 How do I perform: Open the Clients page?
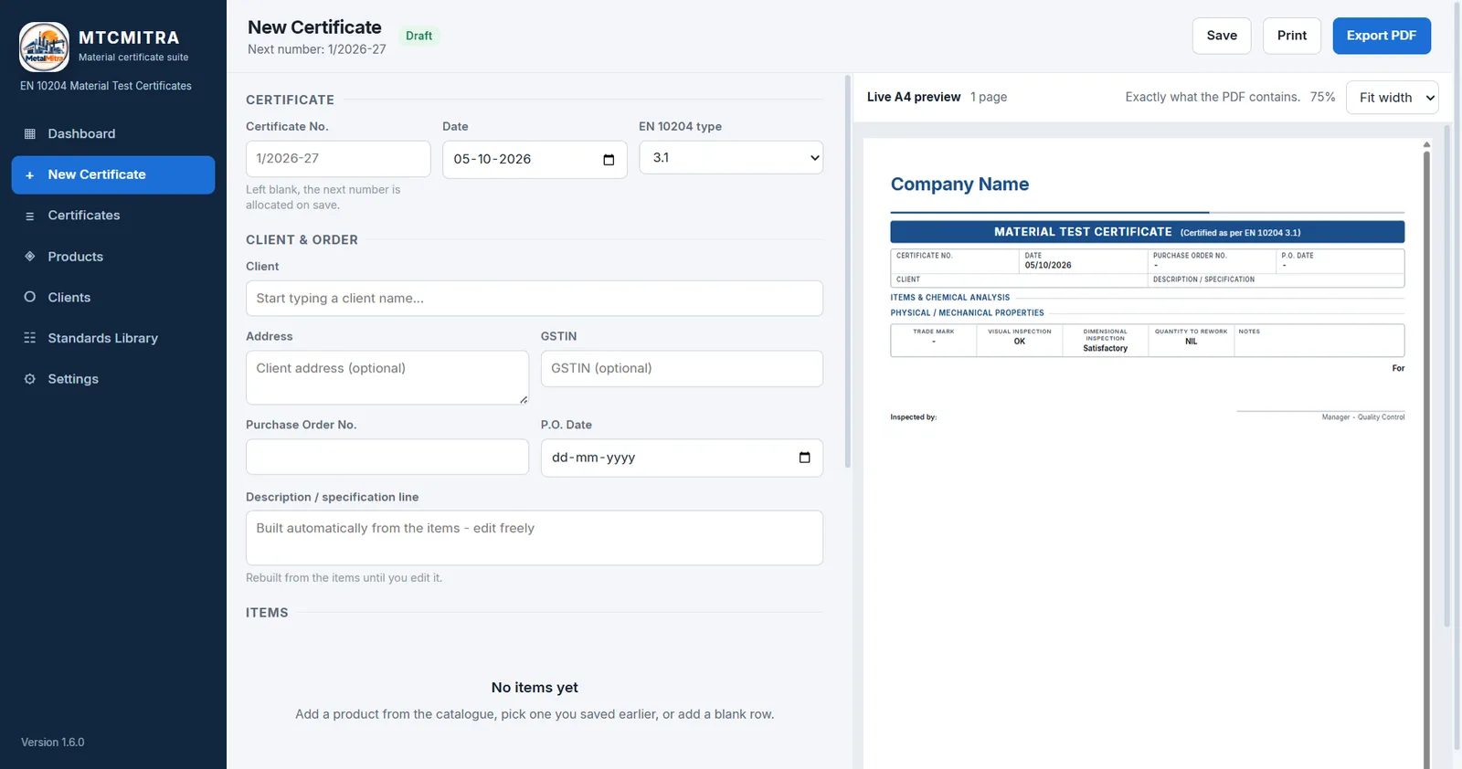coord(113,297)
